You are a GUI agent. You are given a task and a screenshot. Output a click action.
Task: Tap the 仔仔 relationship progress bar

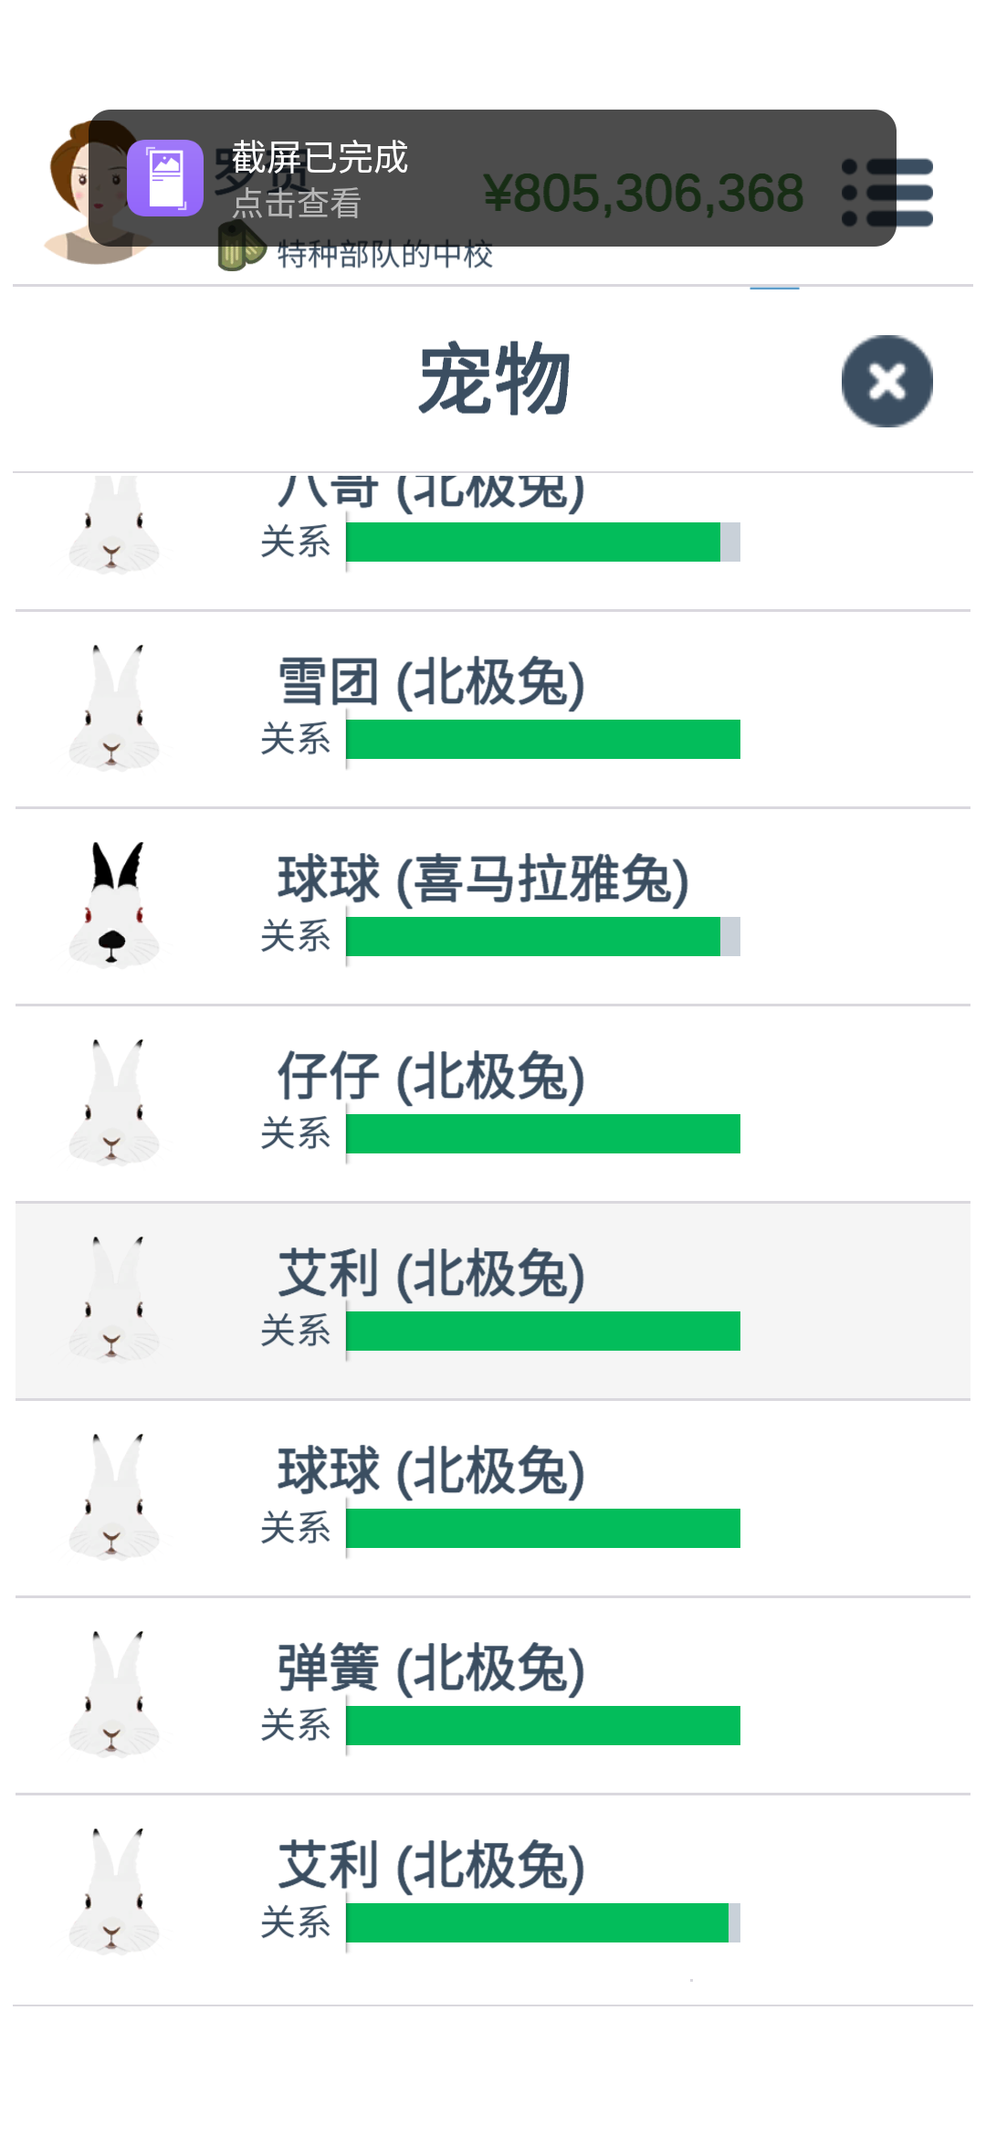point(543,1133)
